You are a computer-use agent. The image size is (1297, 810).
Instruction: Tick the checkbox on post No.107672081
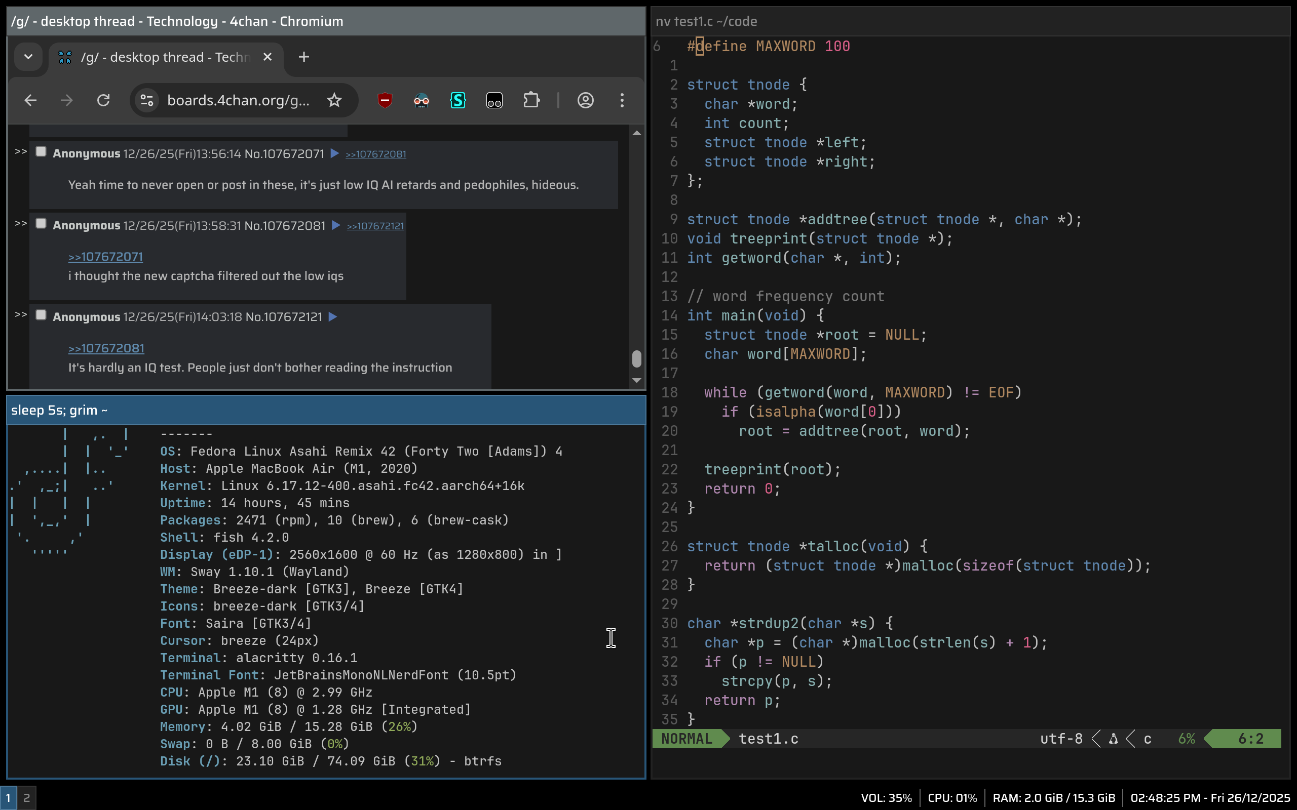tap(41, 223)
